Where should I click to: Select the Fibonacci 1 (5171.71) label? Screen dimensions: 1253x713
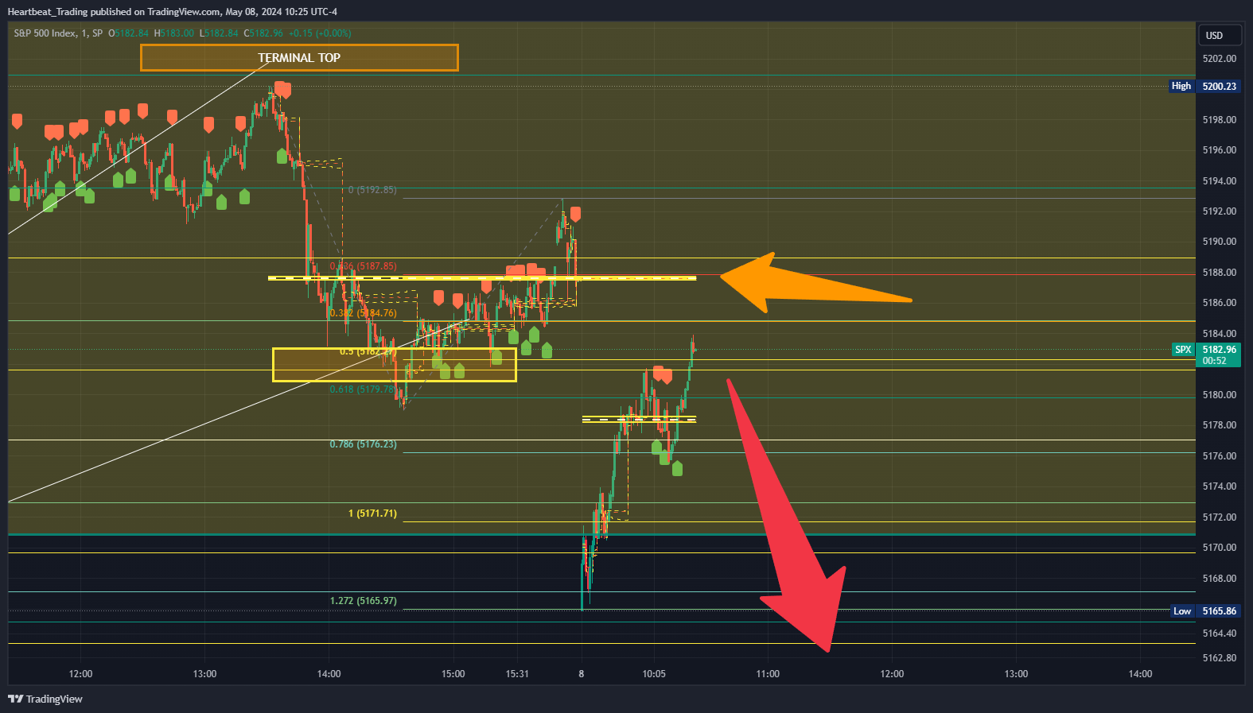pyautogui.click(x=372, y=513)
